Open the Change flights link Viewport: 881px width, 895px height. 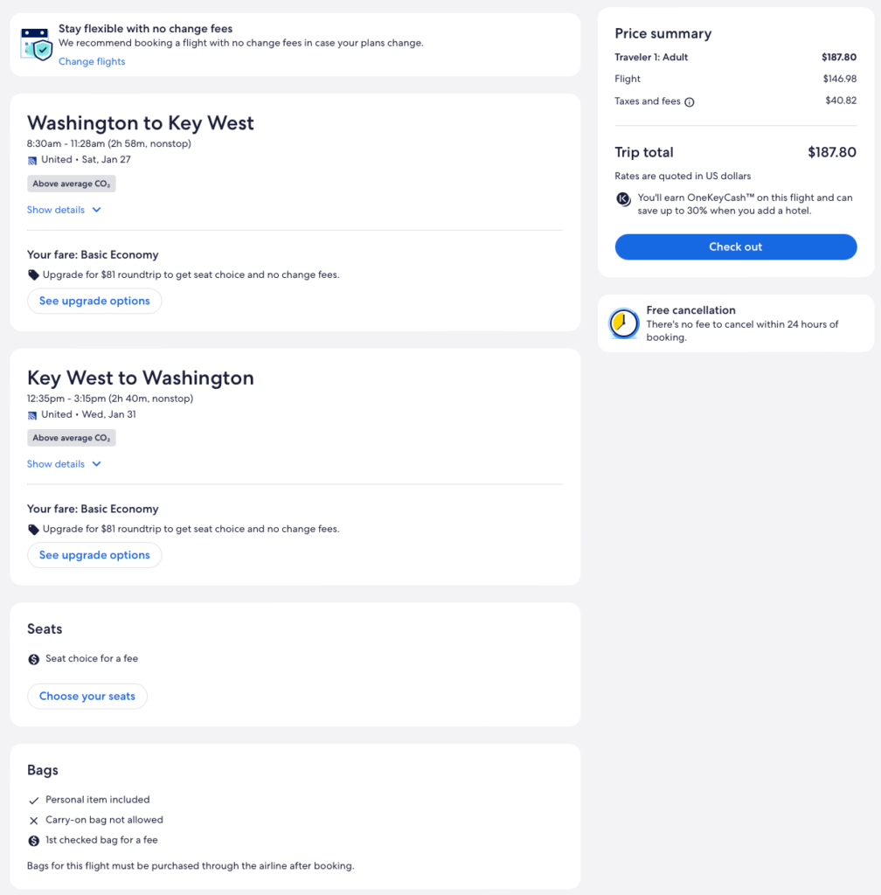tap(92, 62)
